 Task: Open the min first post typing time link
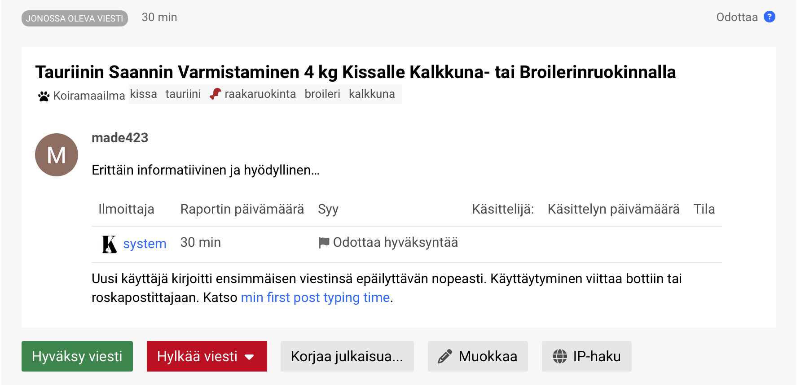coord(315,297)
